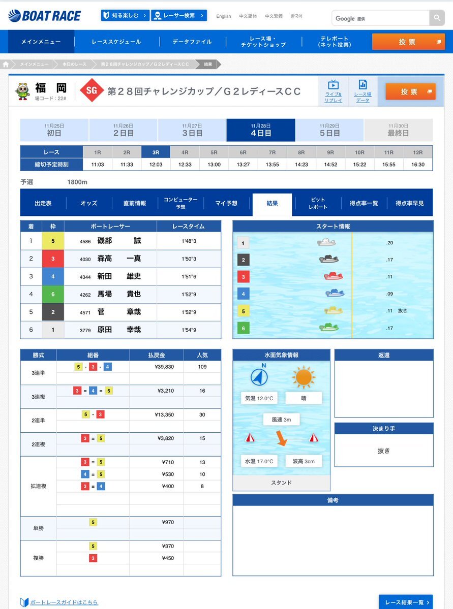
Task: Select 11月27日 3日目 day tab
Action: click(192, 130)
